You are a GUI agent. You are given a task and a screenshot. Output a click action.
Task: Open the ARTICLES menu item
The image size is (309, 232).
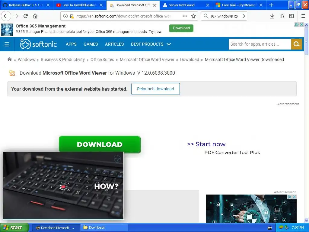click(114, 44)
